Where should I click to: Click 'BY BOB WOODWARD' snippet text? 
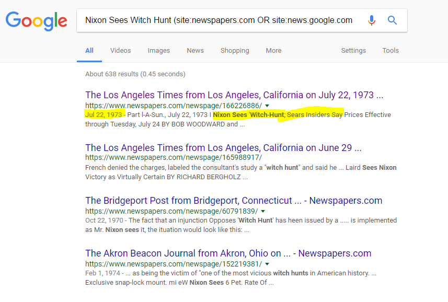tap(193, 124)
